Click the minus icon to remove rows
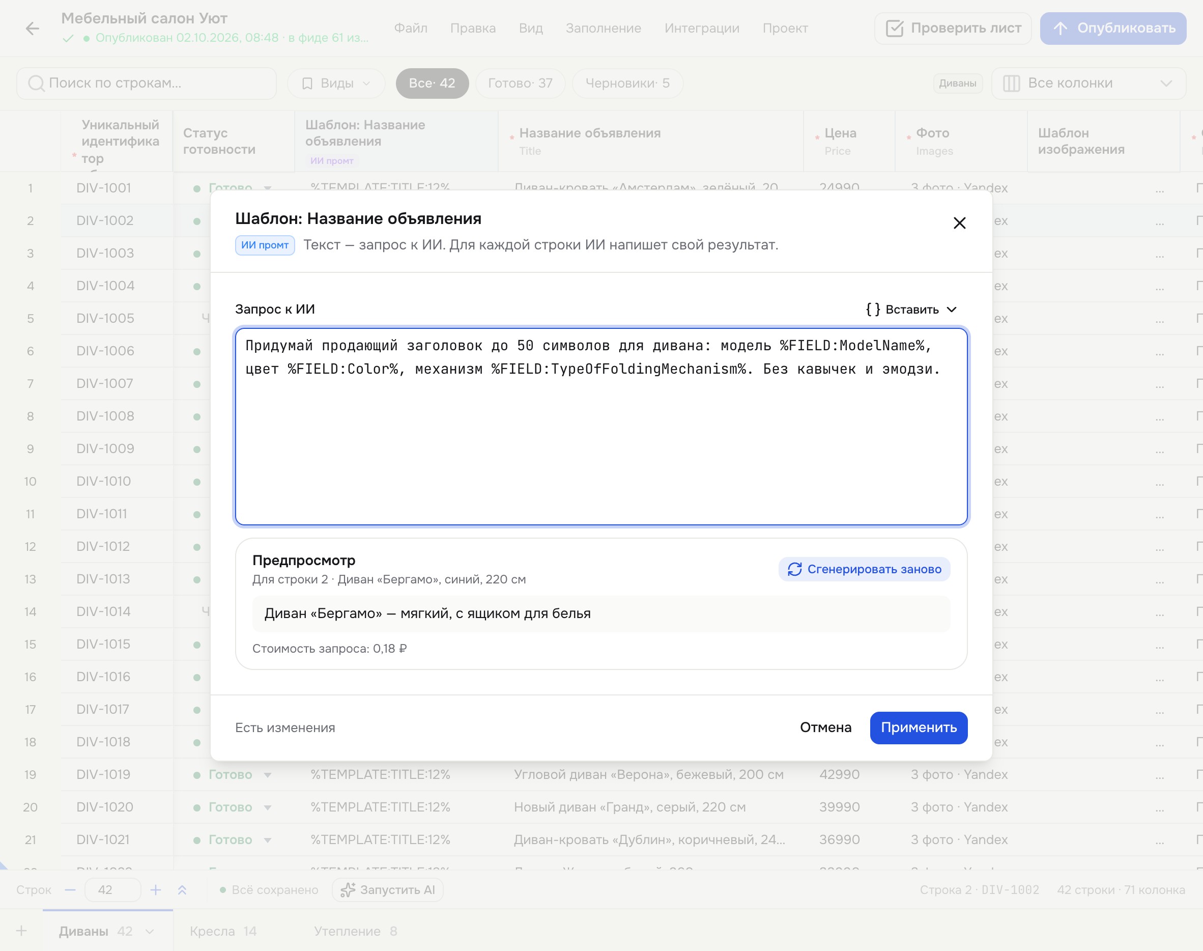1203x951 pixels. (70, 890)
